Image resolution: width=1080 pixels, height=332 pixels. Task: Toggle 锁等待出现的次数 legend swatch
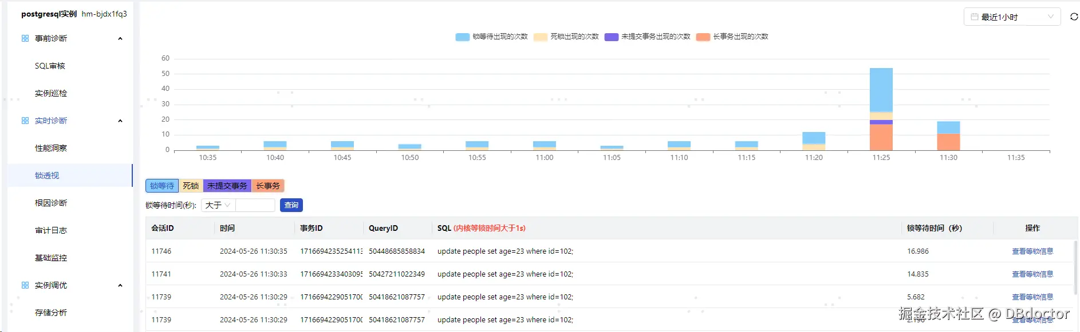pos(462,37)
